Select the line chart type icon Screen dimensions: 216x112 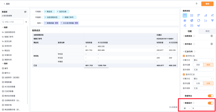212,16
